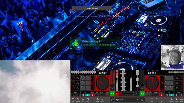The image size is (184, 103).
Task: Click the preview speaker icon
Action: pos(171,99)
